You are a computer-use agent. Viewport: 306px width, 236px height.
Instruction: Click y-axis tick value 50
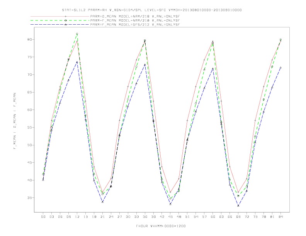[29, 145]
